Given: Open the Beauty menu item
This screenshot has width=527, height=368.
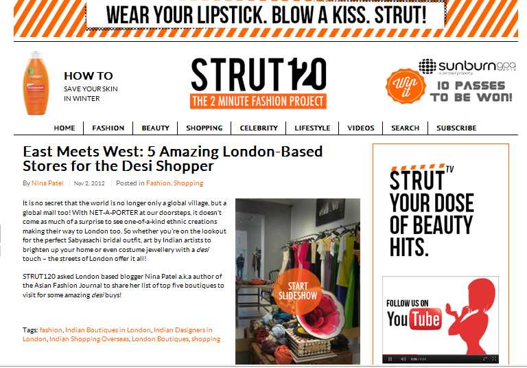Looking at the screenshot, I should pyautogui.click(x=155, y=128).
